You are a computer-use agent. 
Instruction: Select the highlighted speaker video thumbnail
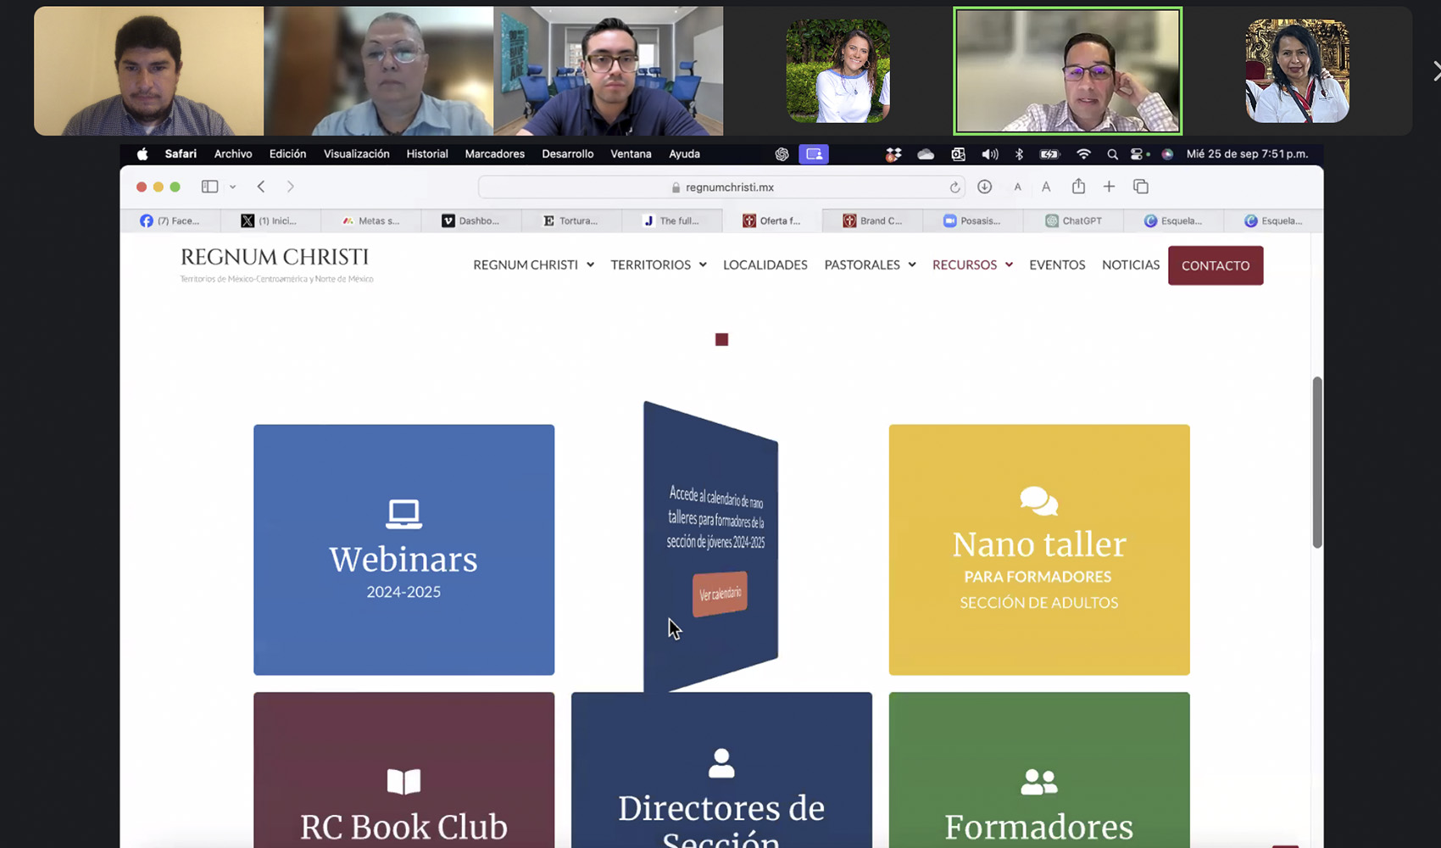point(1067,71)
